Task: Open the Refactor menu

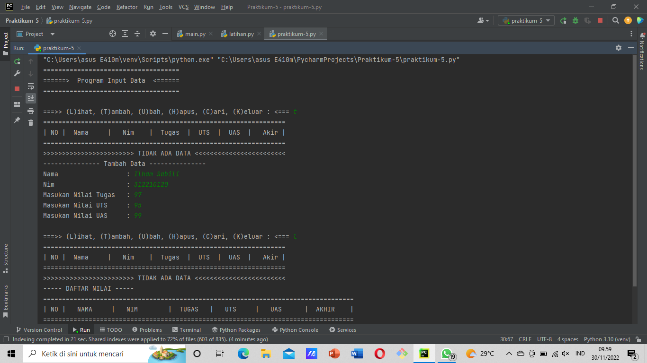Action: pos(126,7)
